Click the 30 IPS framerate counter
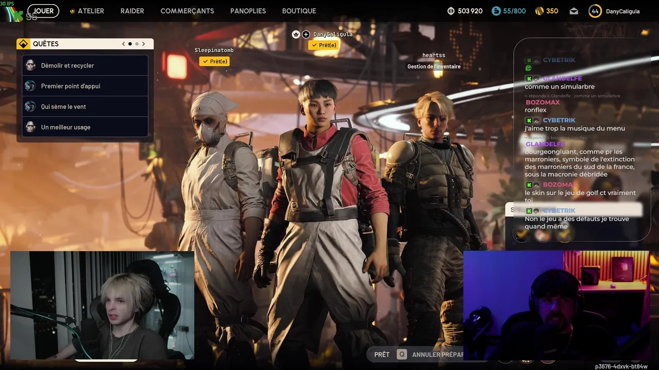 7,4
